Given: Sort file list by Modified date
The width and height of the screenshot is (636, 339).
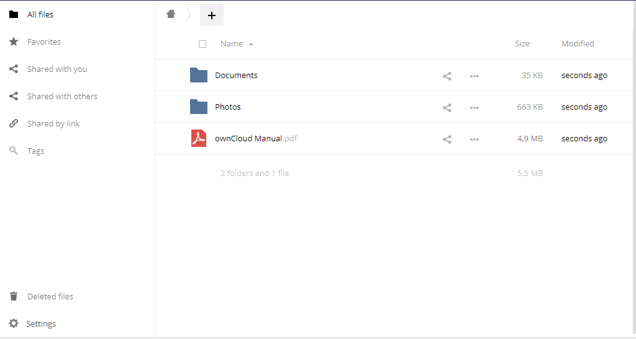Looking at the screenshot, I should tap(578, 43).
